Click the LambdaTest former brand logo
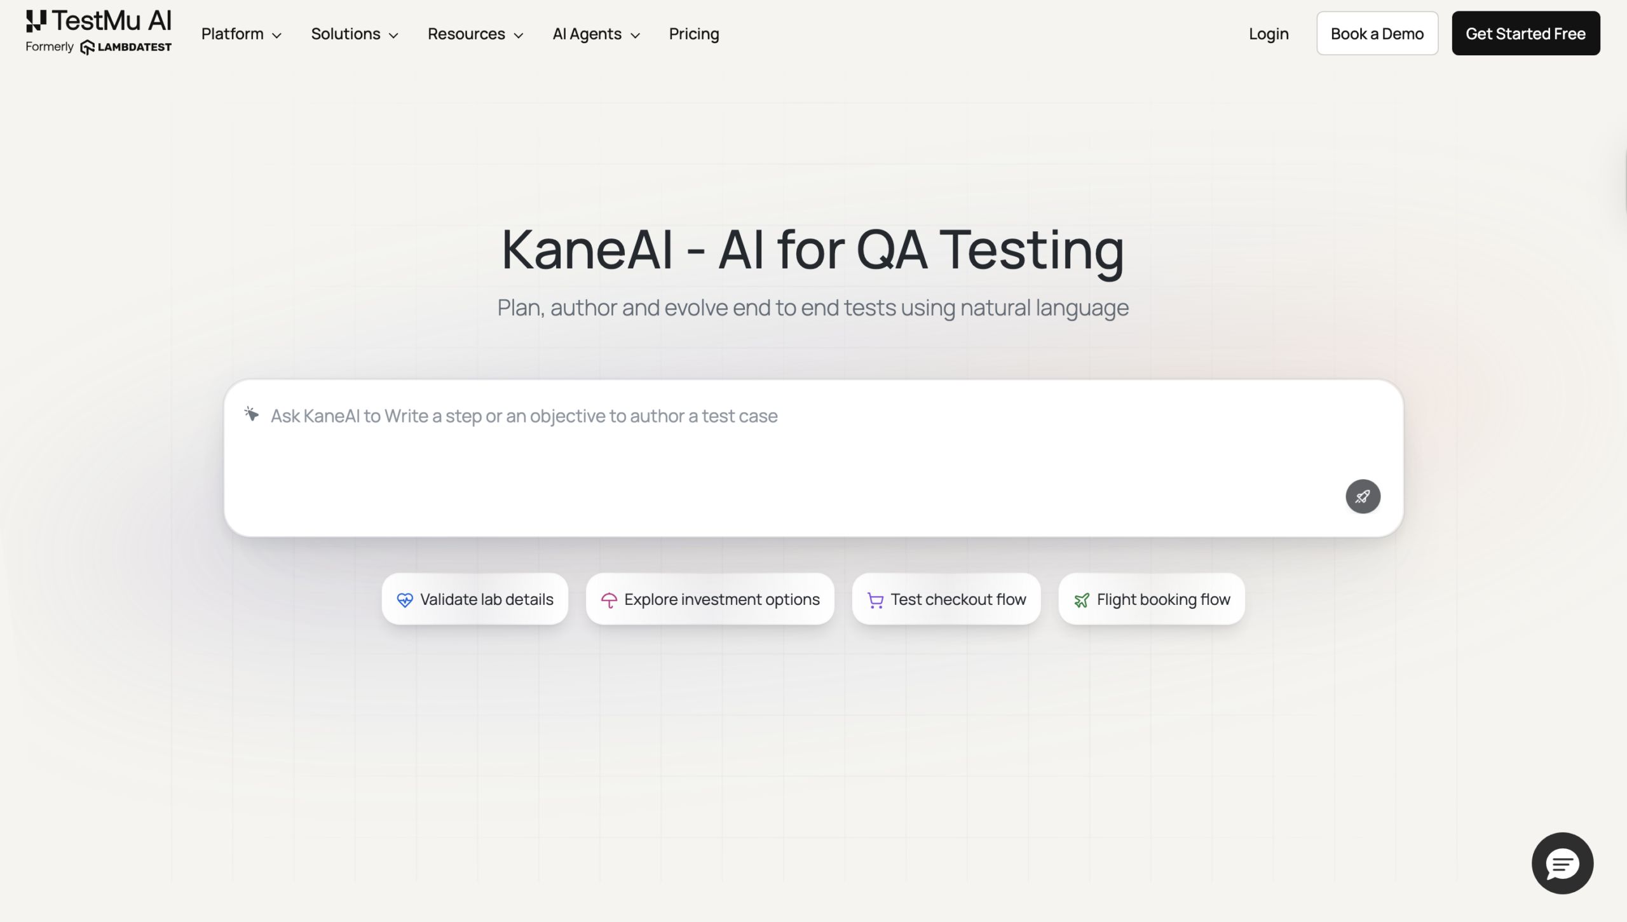The height and width of the screenshot is (922, 1627). (126, 48)
